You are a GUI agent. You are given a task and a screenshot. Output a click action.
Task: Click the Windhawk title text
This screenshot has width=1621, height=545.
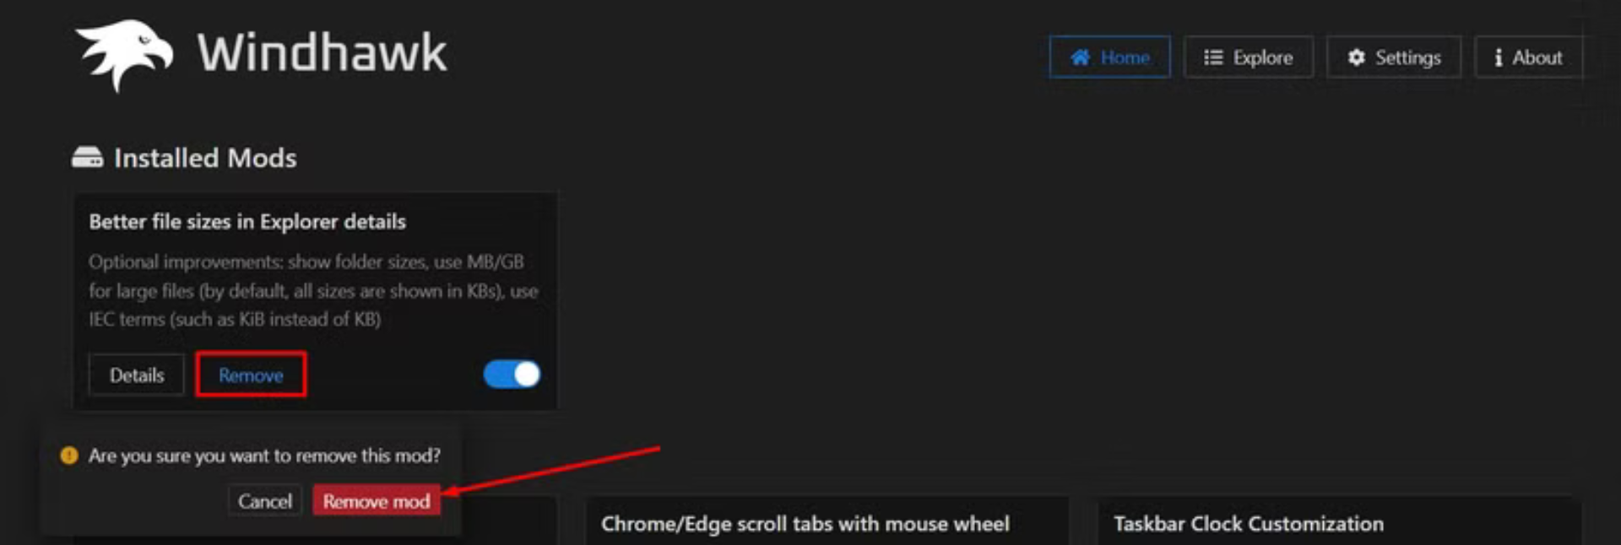coord(322,53)
